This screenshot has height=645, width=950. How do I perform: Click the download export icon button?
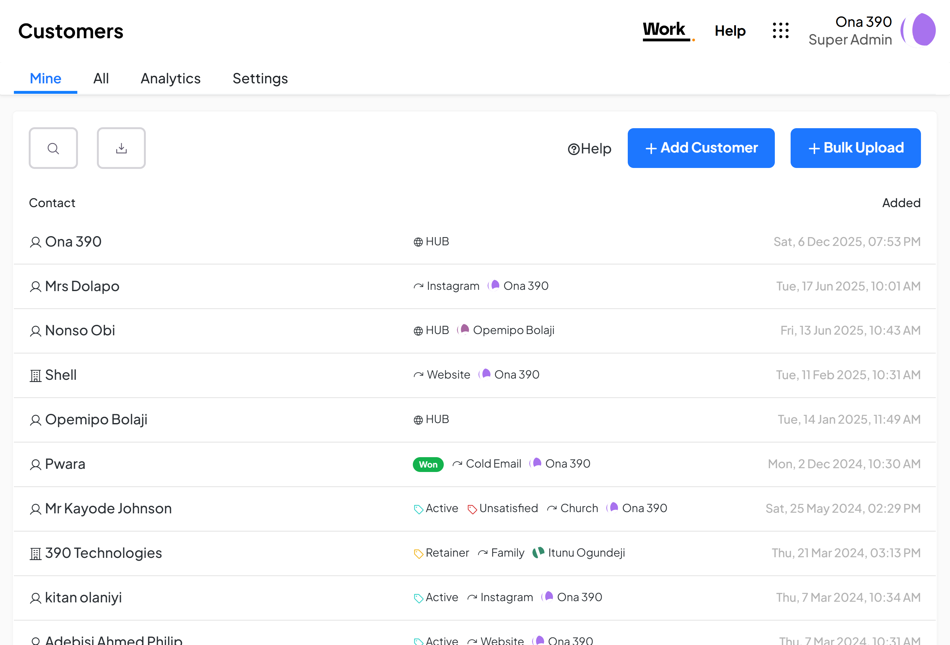pos(121,148)
